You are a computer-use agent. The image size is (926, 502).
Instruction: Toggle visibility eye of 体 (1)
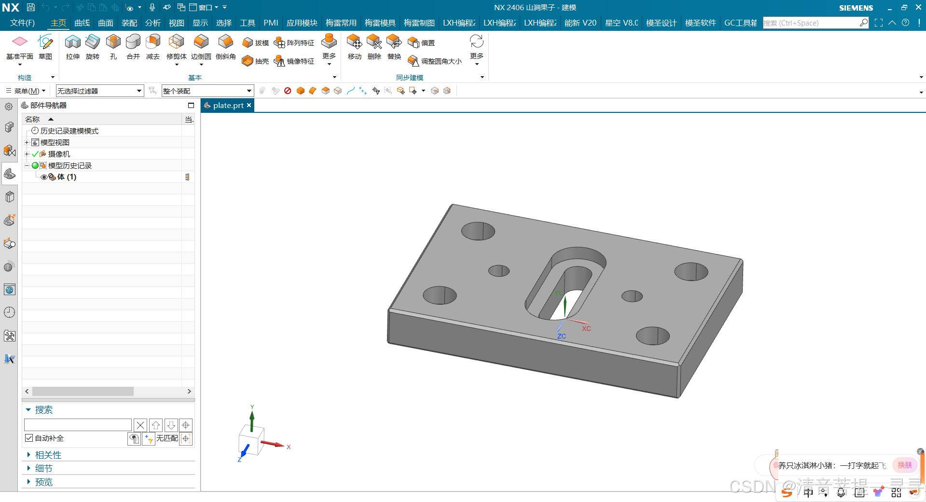tap(44, 177)
